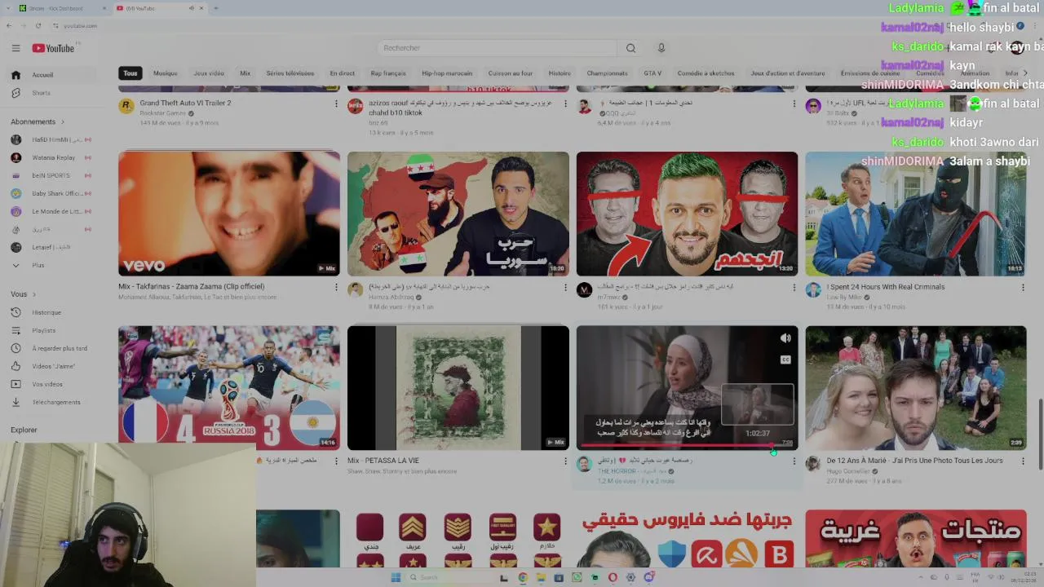Screen dimensions: 1044x587
Task: Select the Rap français filter chip
Action: [x=388, y=73]
